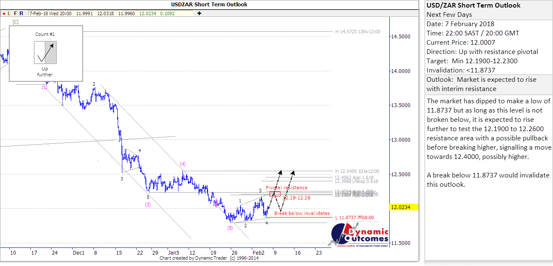
Task: Click the Time: 22:00 SAST line
Action: click(x=473, y=33)
